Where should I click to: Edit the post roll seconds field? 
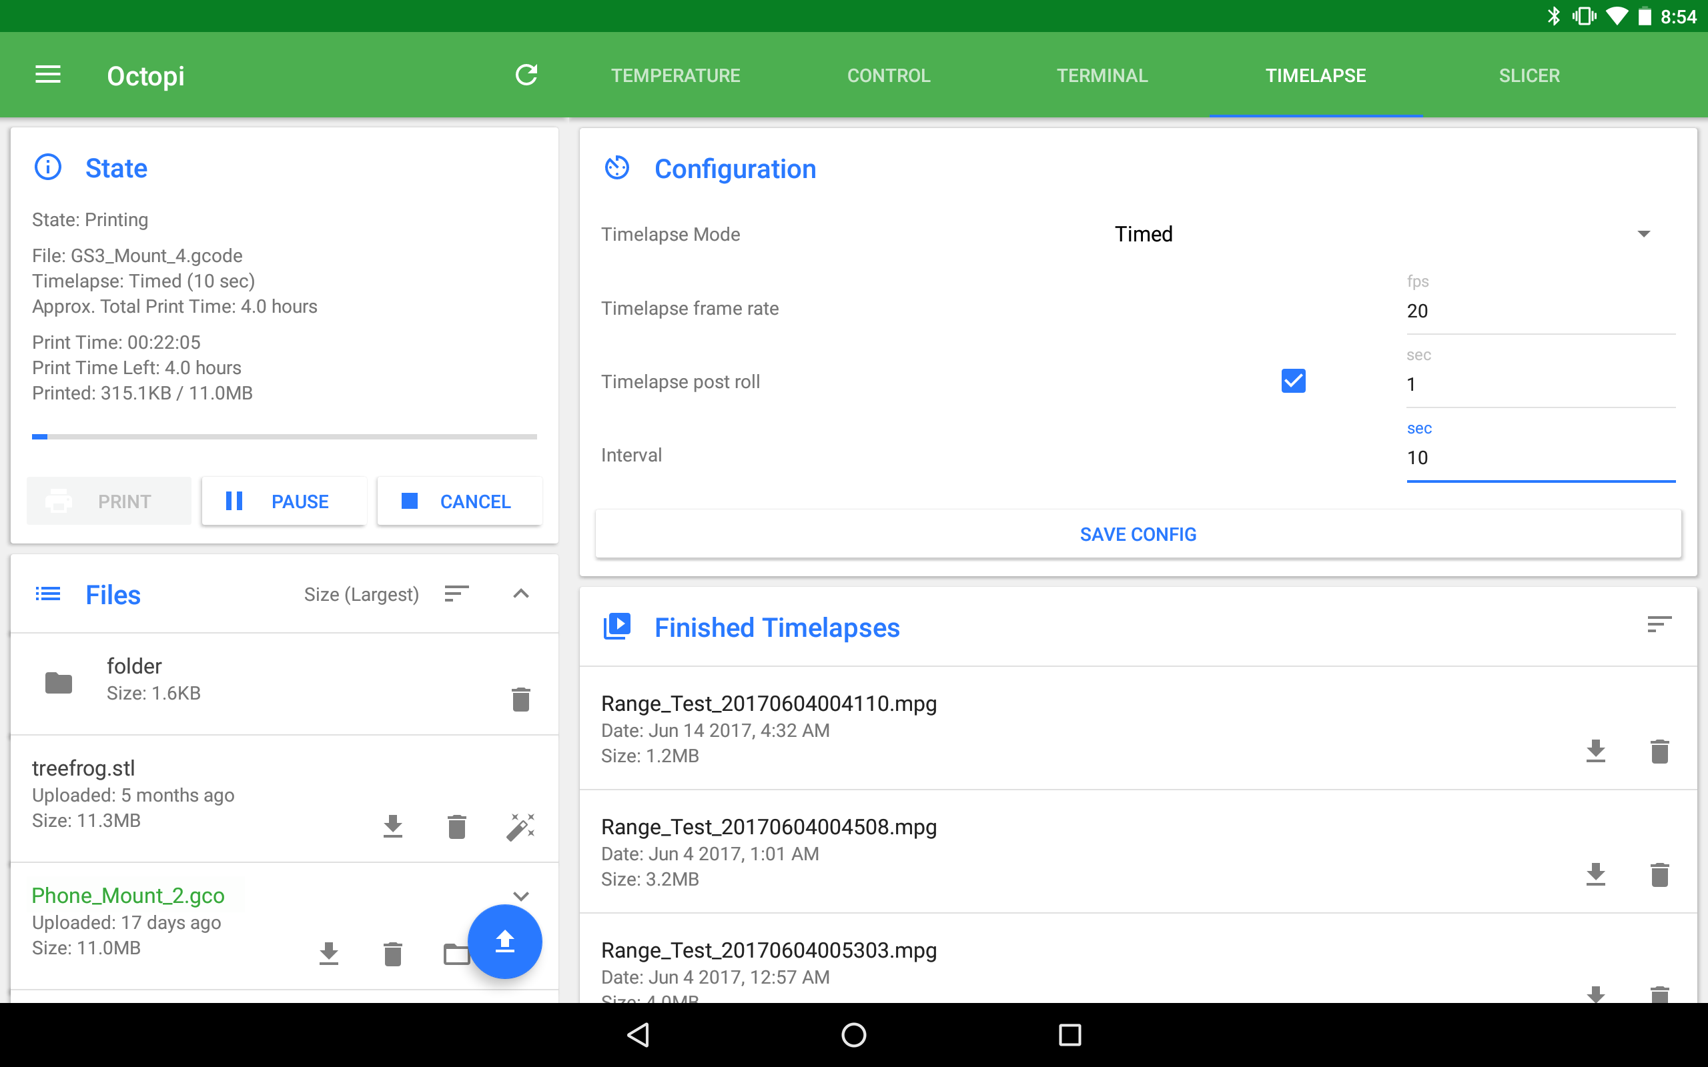point(1541,384)
